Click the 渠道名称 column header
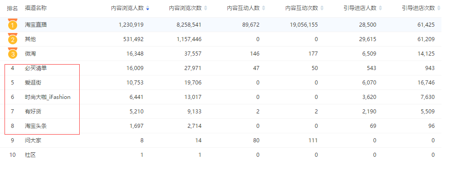Viewport: 451px width, 178px height. pos(36,8)
